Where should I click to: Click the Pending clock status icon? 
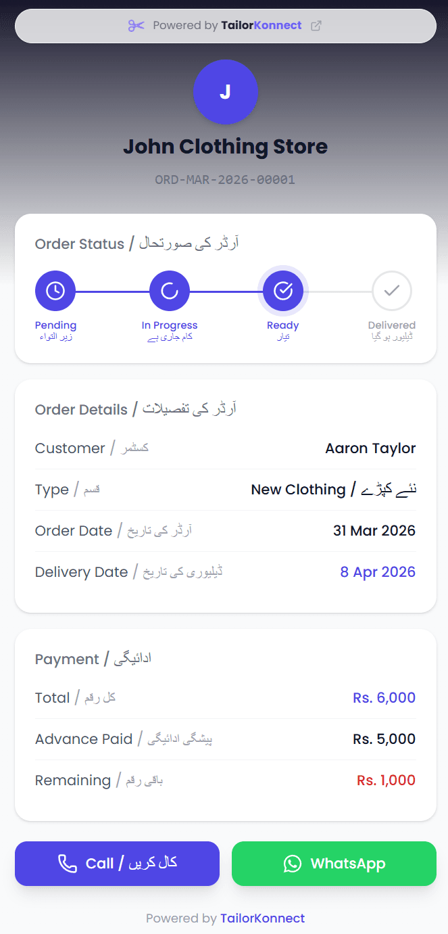click(55, 290)
